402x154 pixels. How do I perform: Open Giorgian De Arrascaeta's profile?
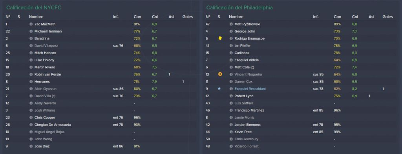[53, 125]
